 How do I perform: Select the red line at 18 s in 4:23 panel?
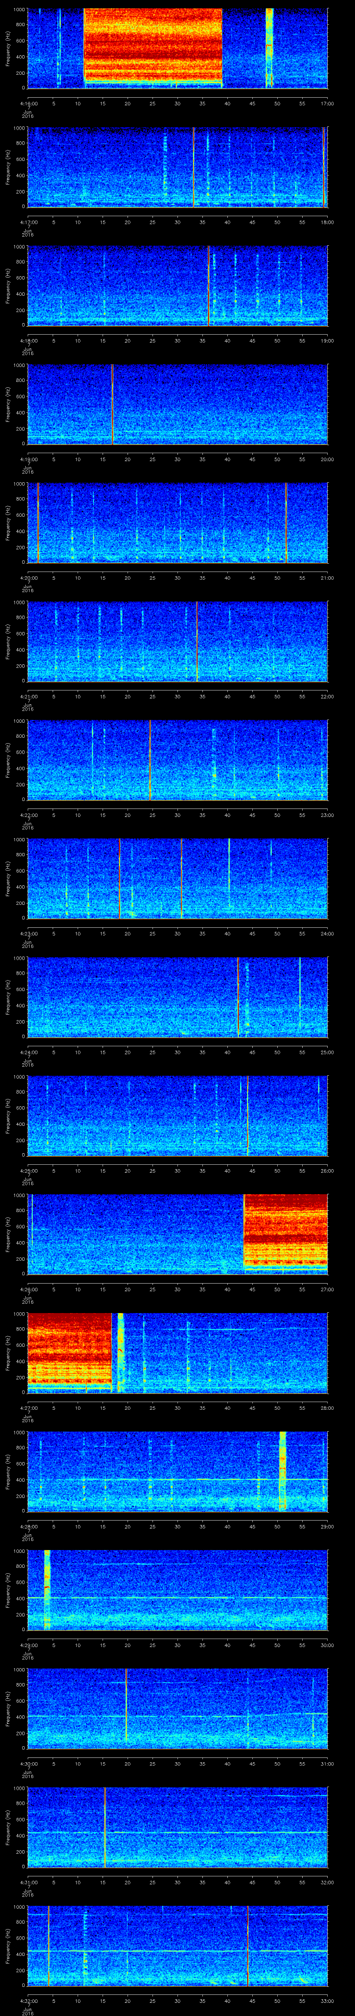click(119, 878)
